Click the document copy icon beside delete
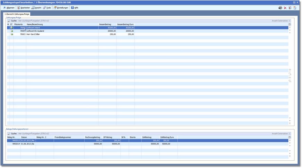 coord(290,8)
